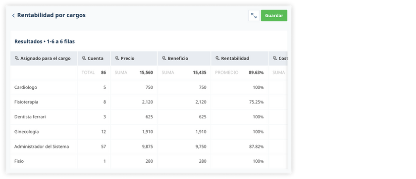Go back using the chevron beside Rentabilidad por cargos

click(x=13, y=16)
